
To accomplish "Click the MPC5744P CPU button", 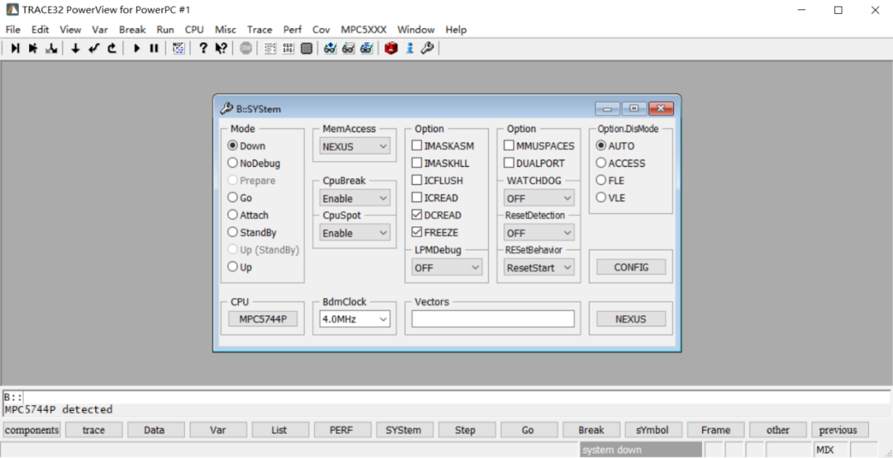I will click(263, 319).
